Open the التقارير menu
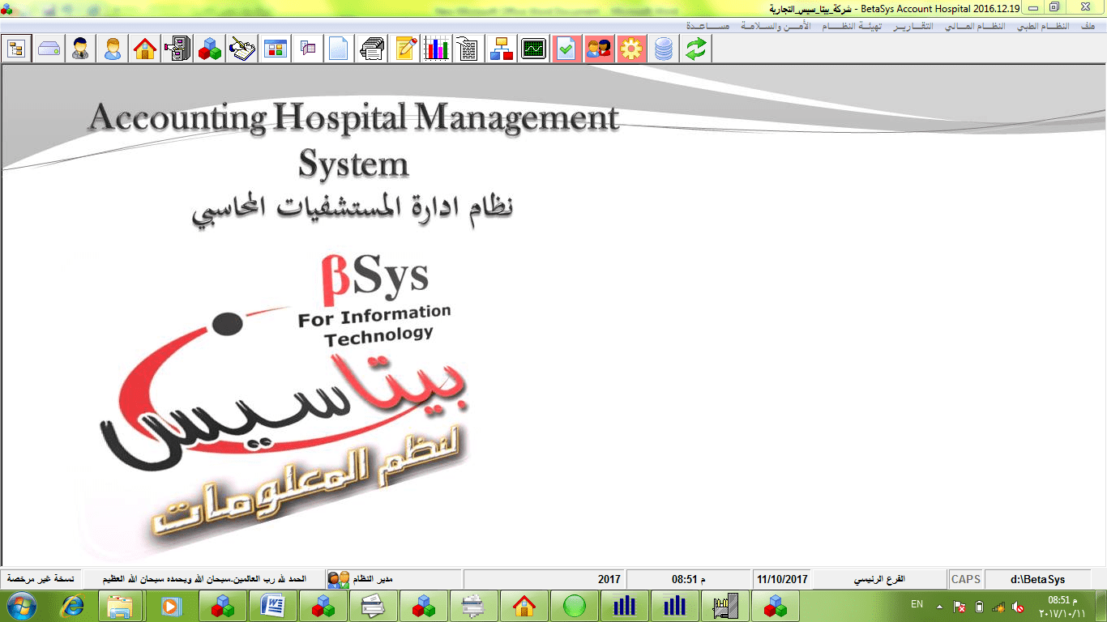 click(x=913, y=26)
